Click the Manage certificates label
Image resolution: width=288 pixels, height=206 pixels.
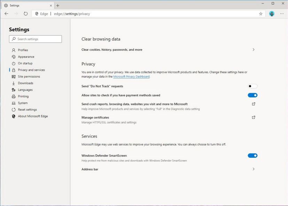[x=95, y=117]
